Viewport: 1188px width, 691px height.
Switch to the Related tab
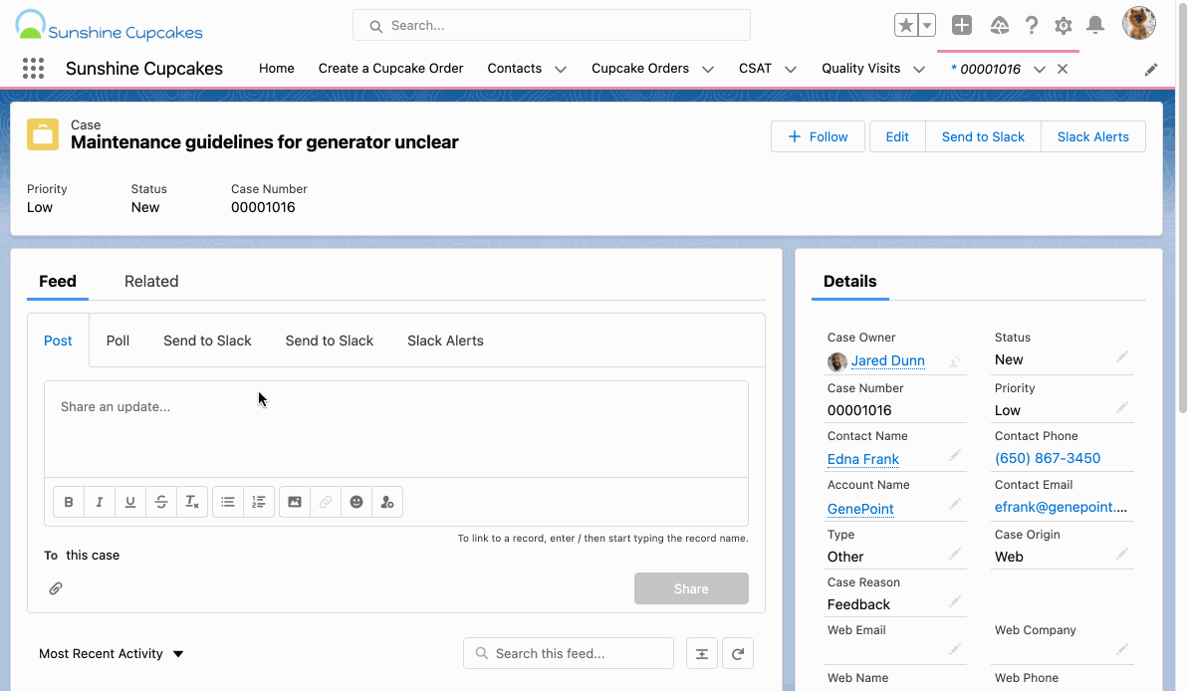pos(151,281)
